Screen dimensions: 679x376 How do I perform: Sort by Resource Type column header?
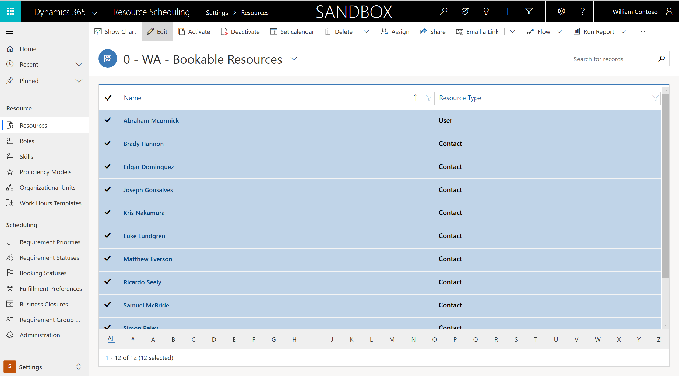coord(460,98)
